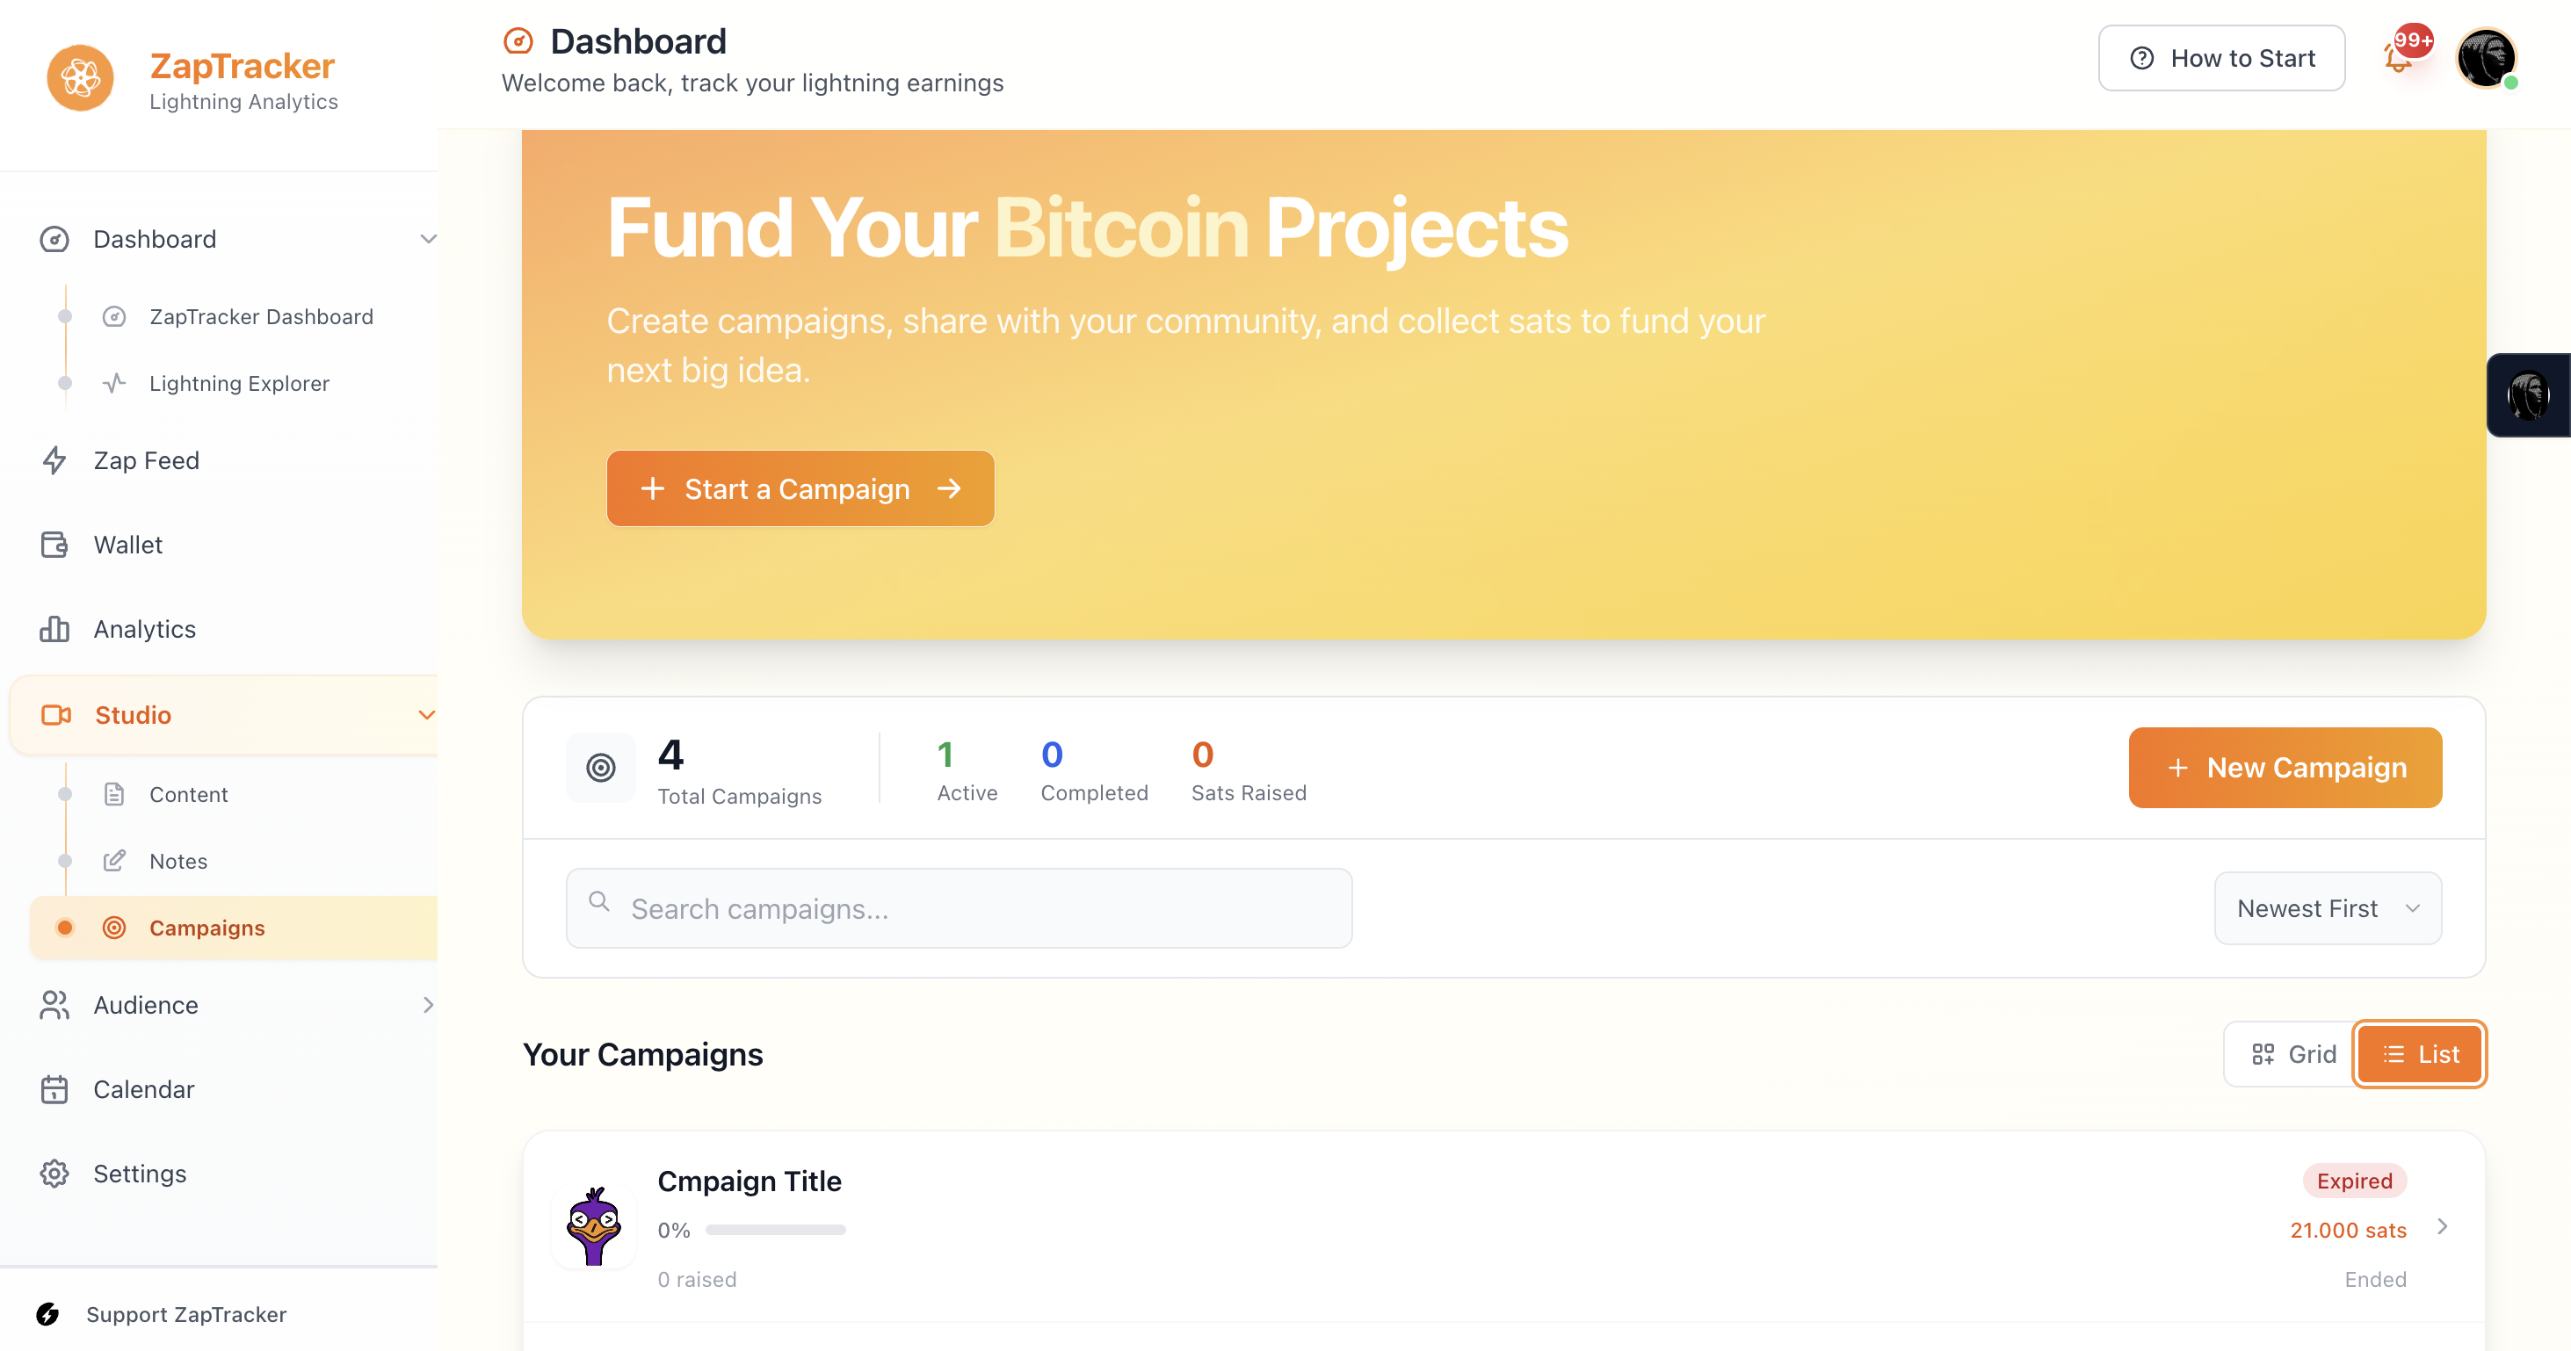Click floating avatar widget on right edge
The image size is (2571, 1351).
point(2529,395)
